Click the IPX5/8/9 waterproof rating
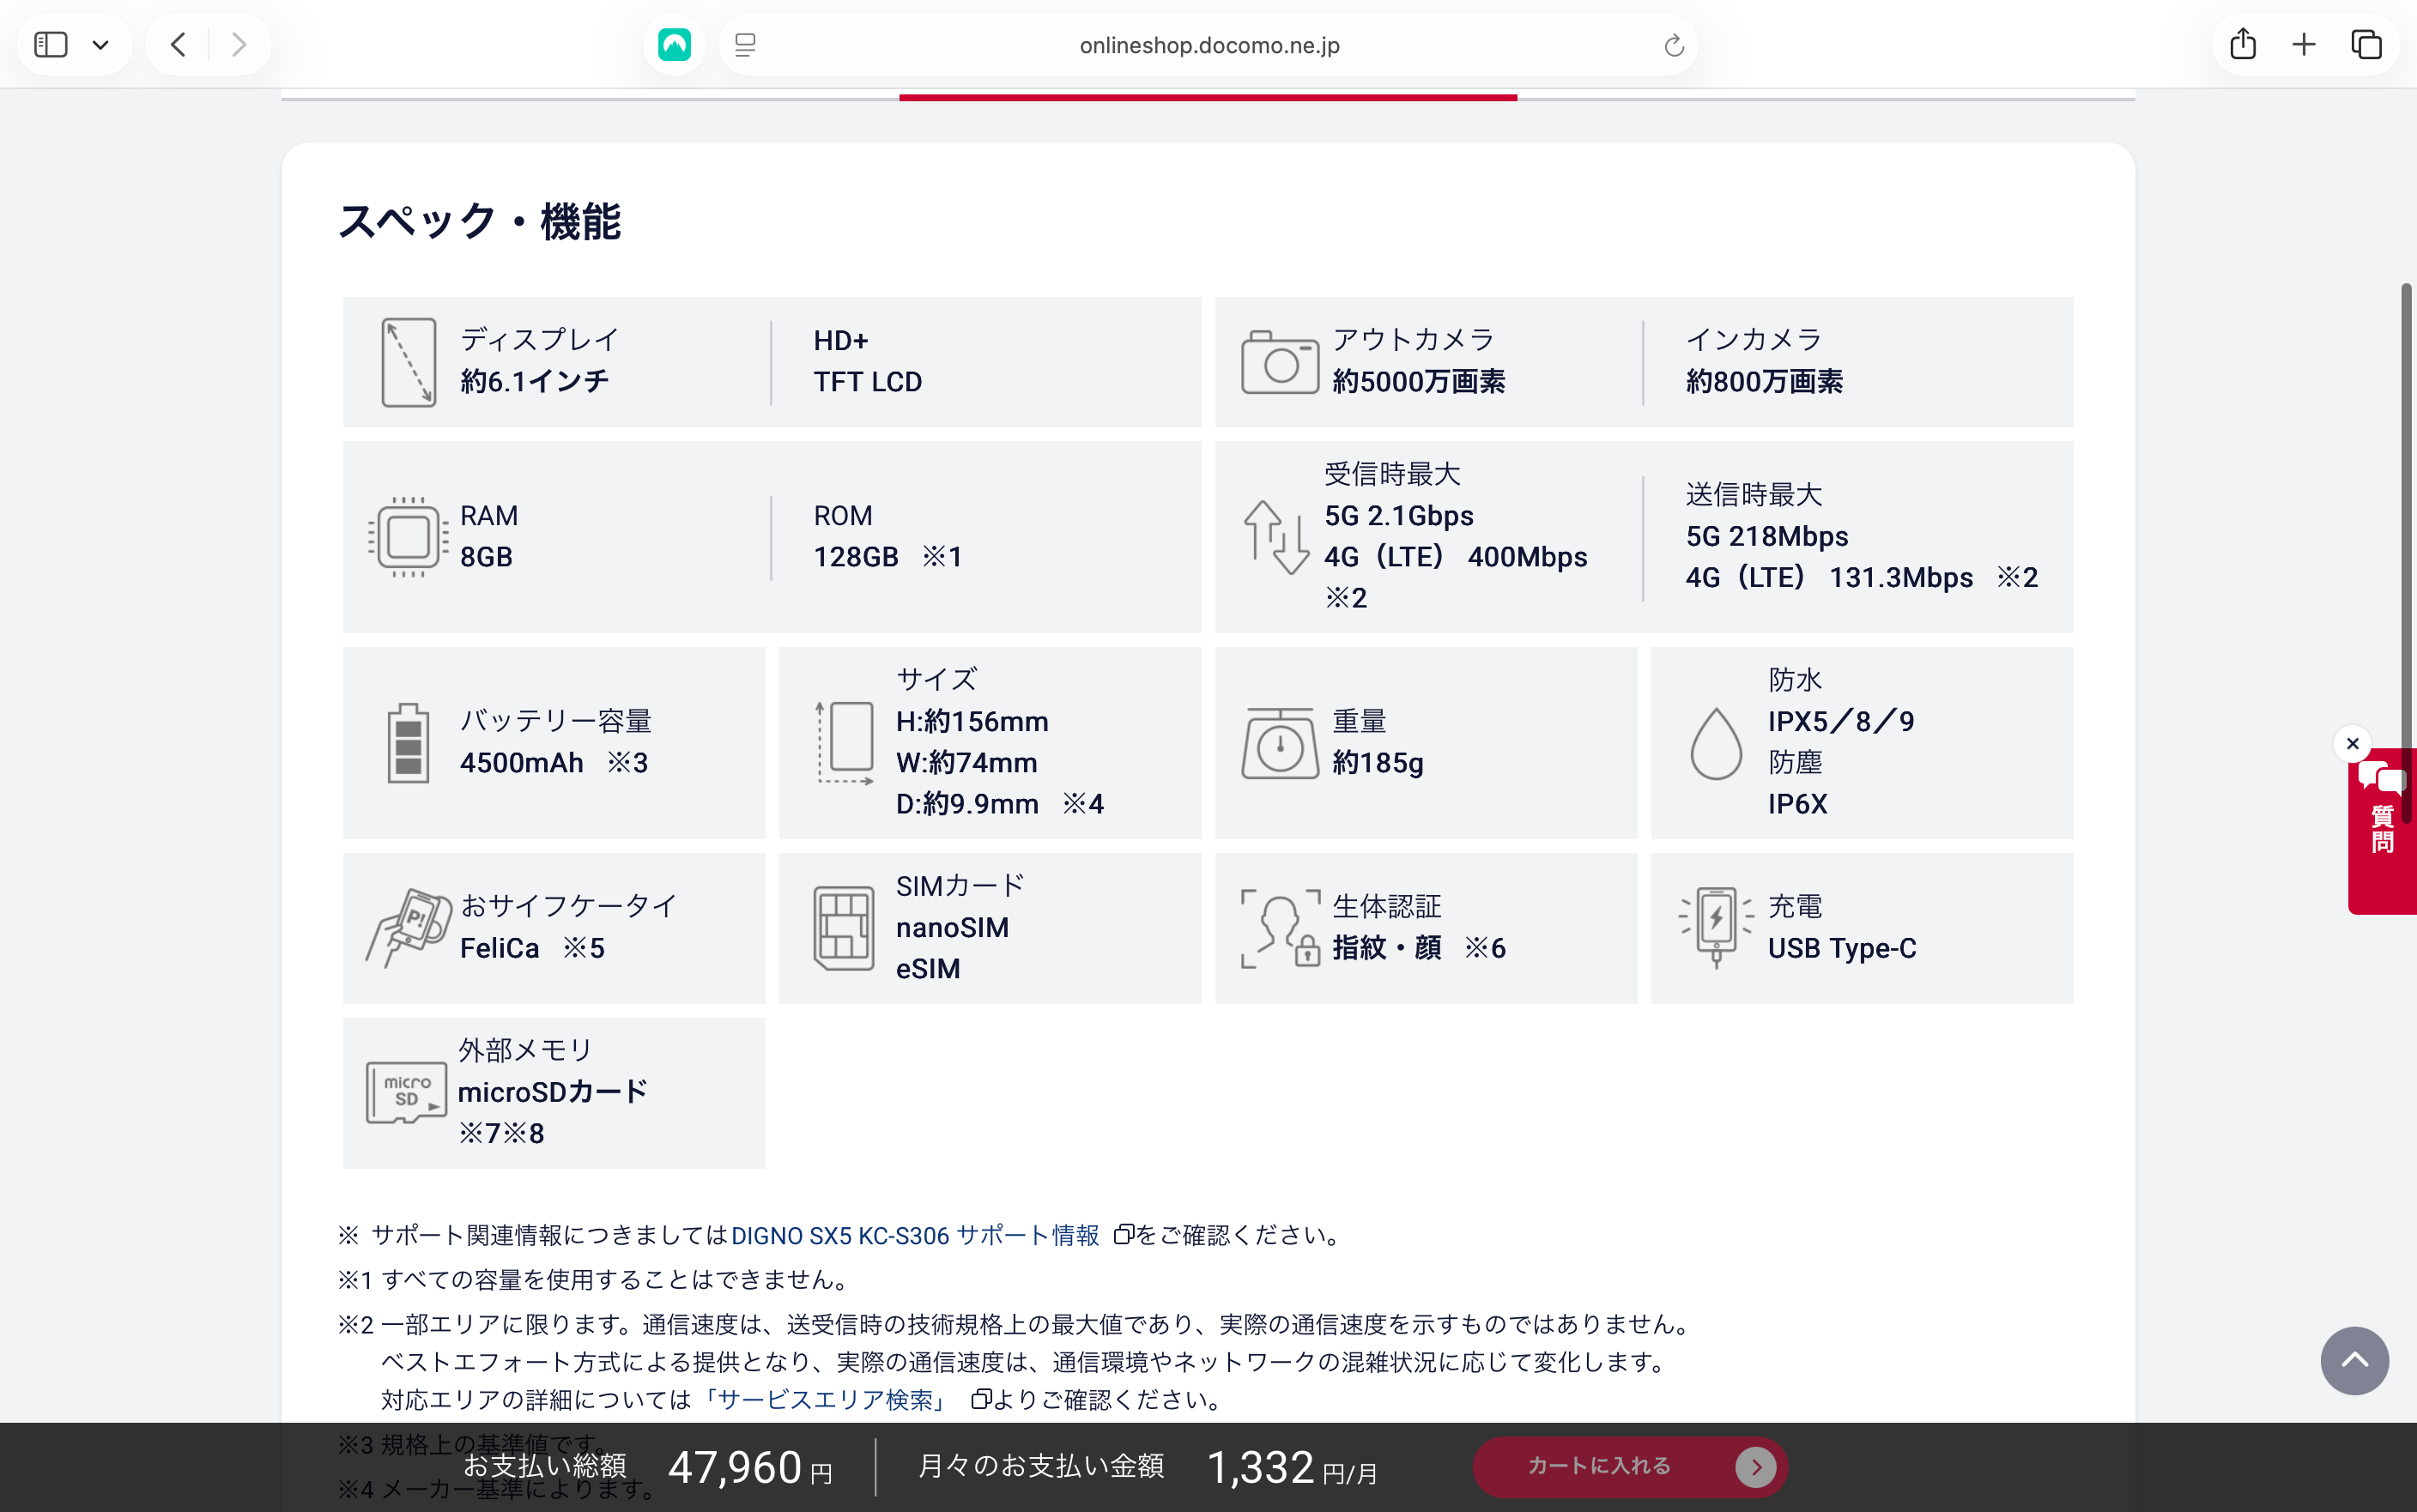 1841,722
